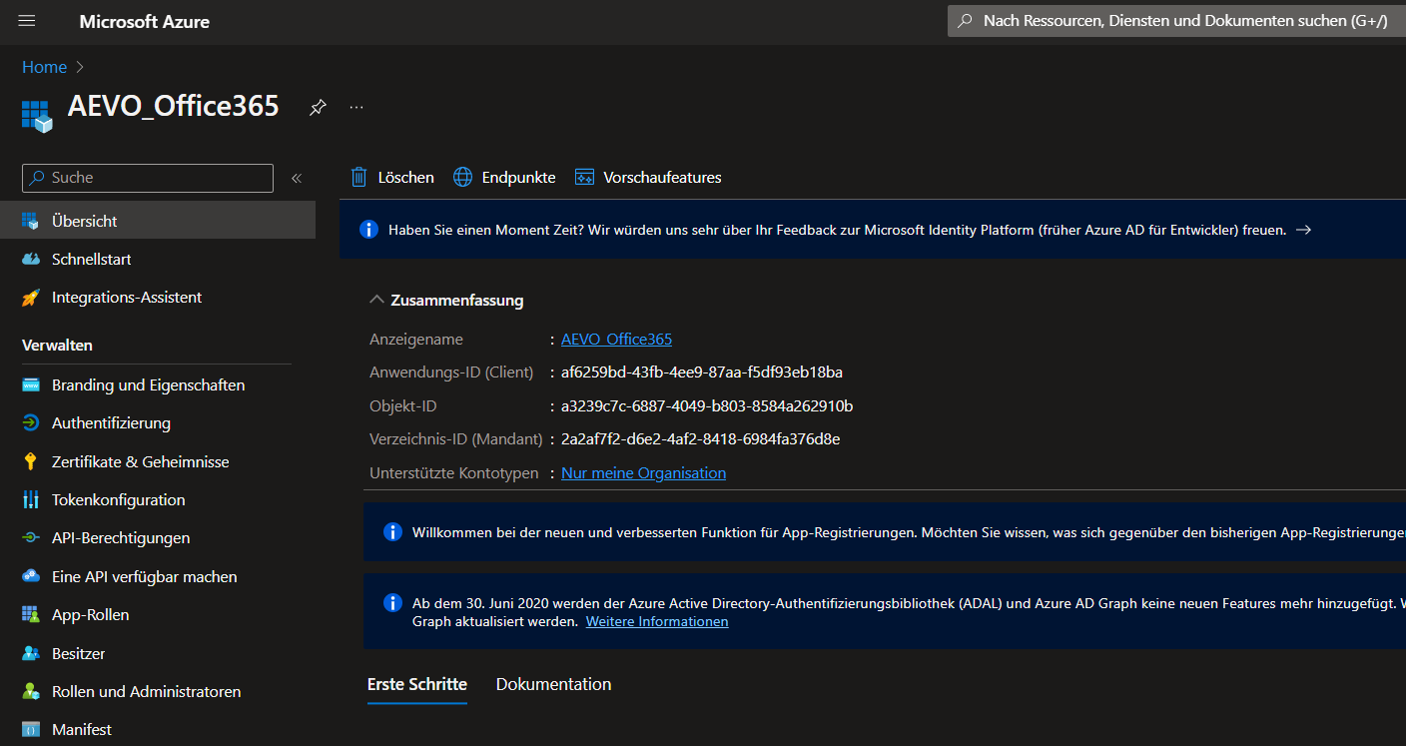Select the Erste Schritte tab
The width and height of the screenshot is (1406, 746).
click(416, 684)
